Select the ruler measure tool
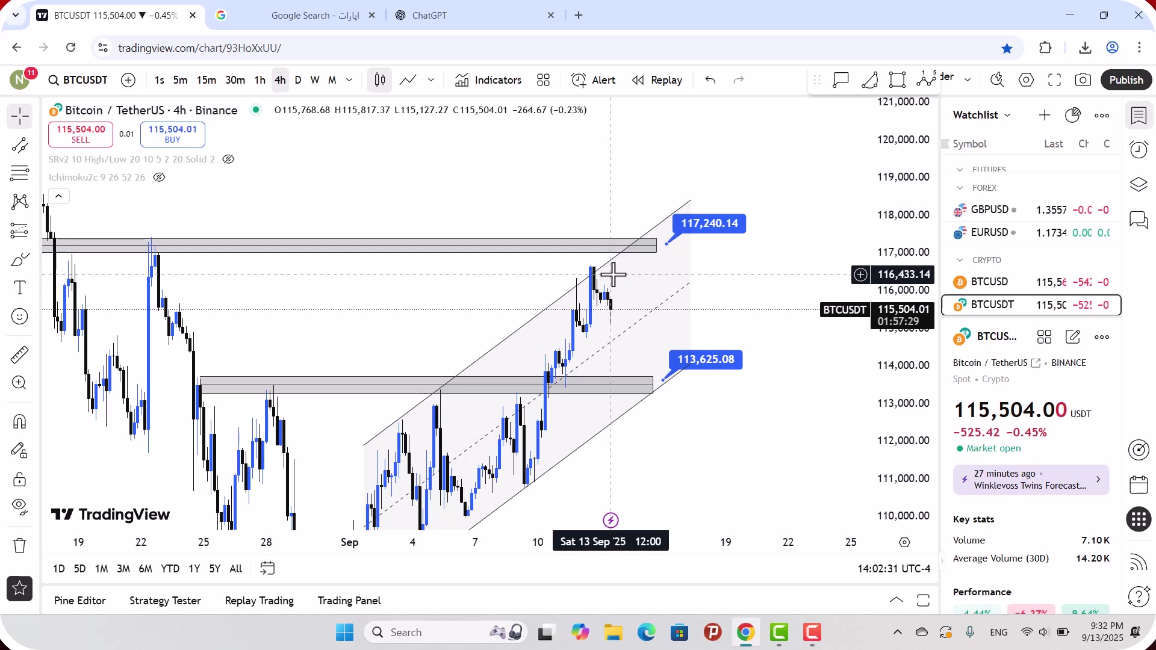Viewport: 1156px width, 650px height. point(20,354)
